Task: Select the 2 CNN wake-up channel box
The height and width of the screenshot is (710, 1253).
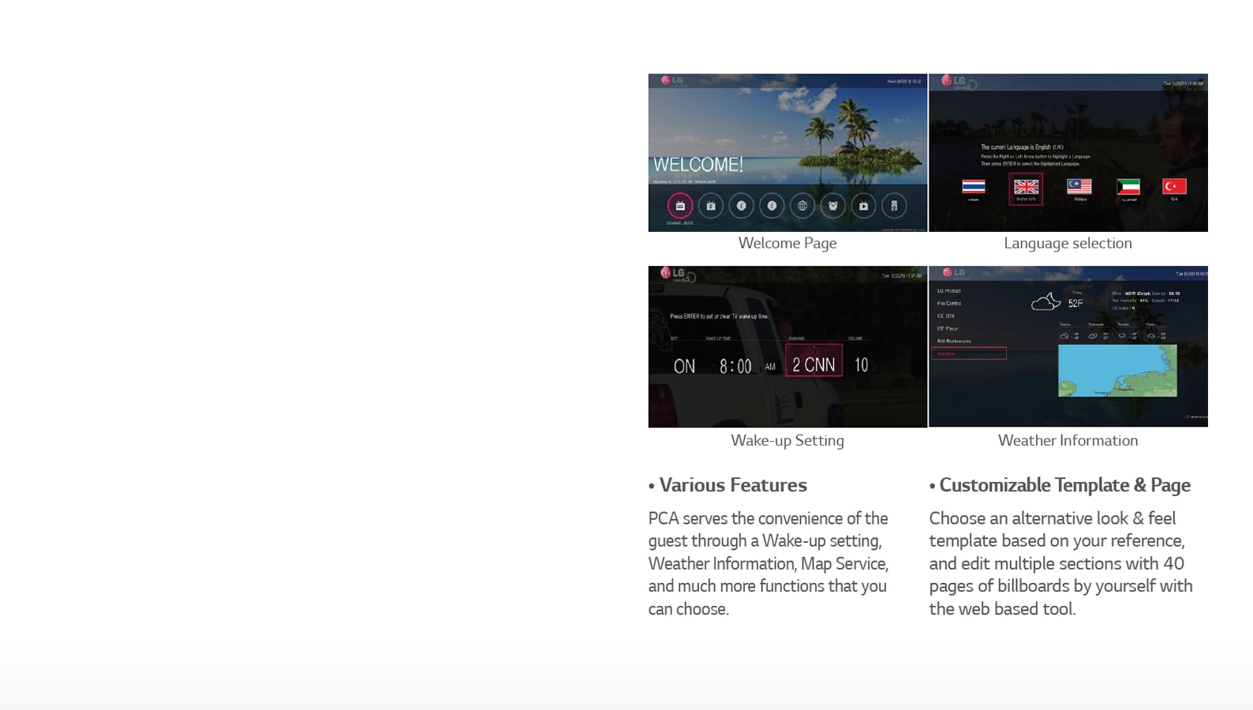Action: (814, 362)
